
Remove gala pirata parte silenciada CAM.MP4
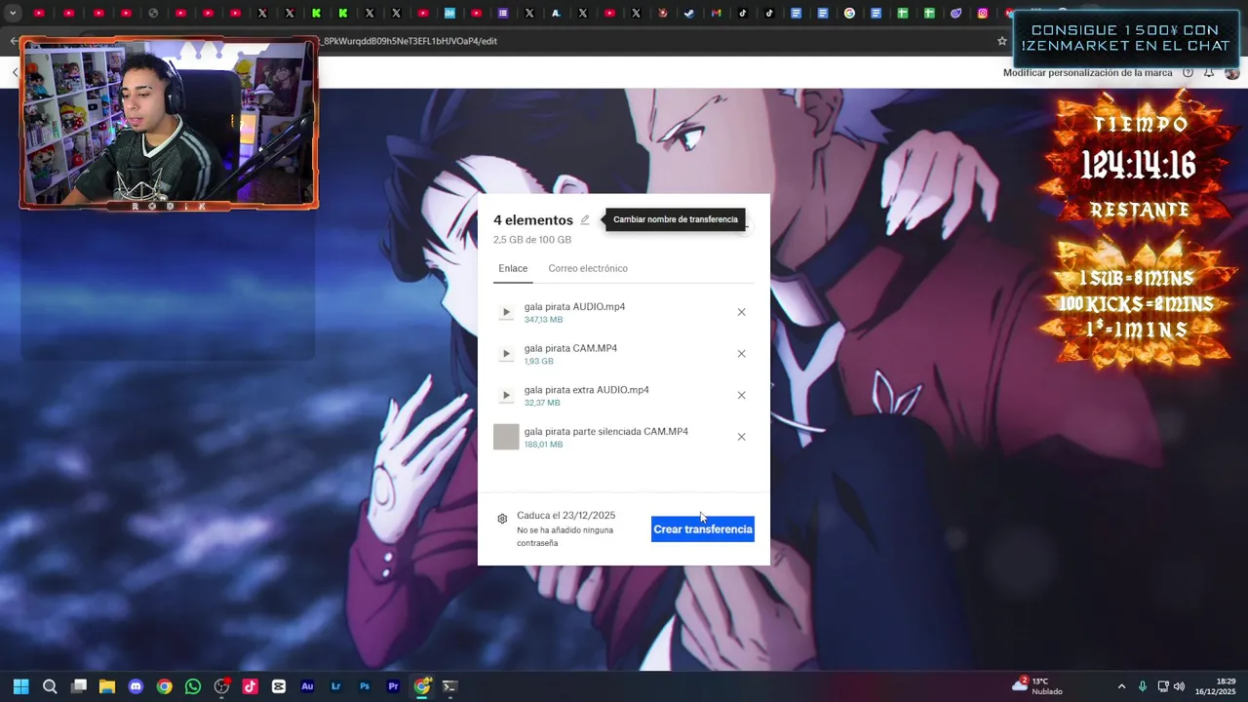(741, 437)
